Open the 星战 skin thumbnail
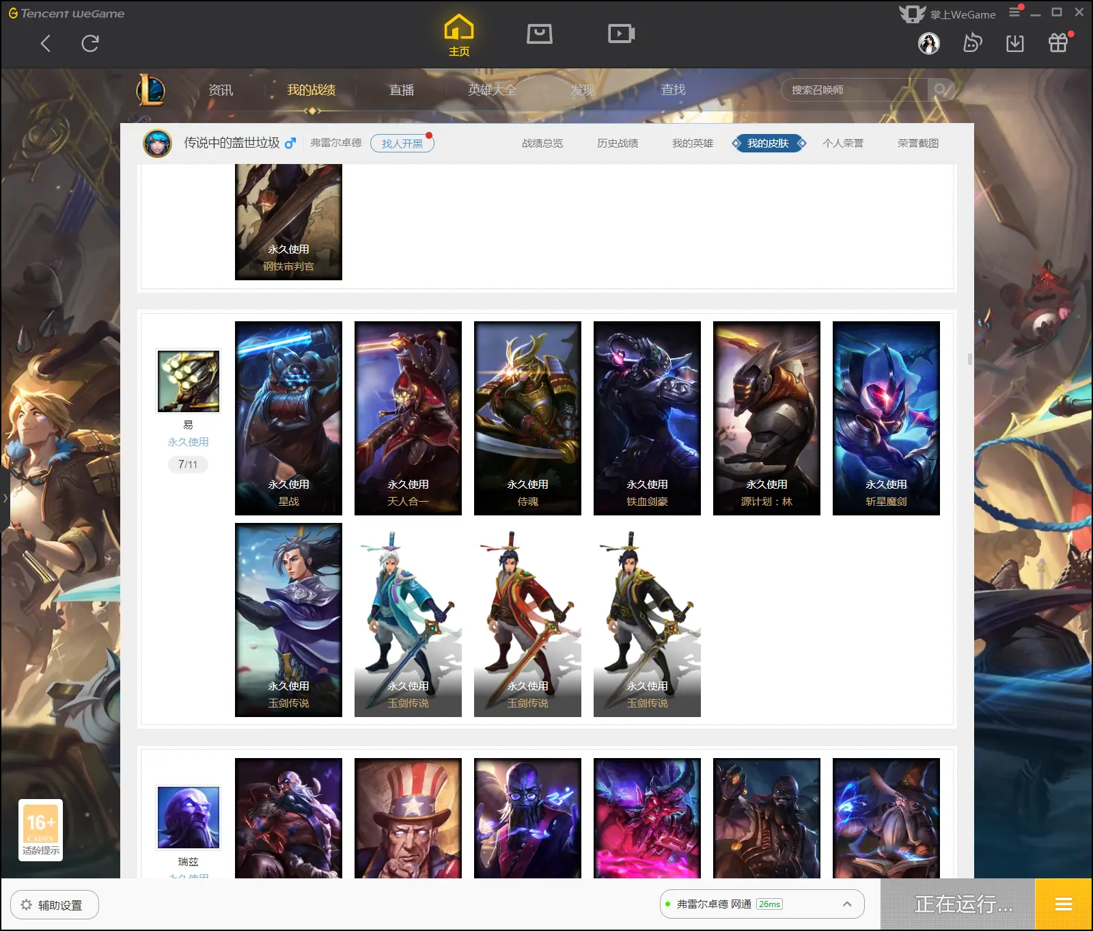This screenshot has height=931, width=1093. point(288,418)
